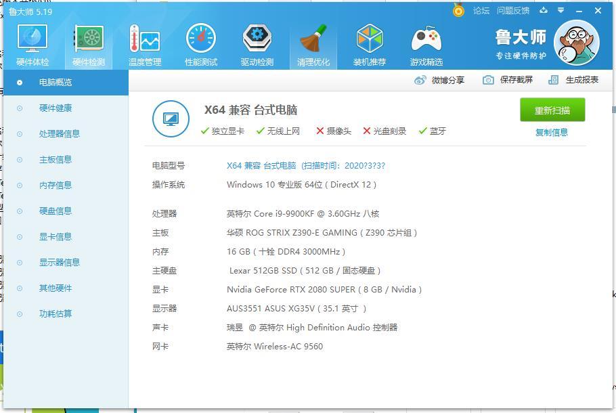The image size is (616, 413).
Task: Browse 装机推荐 recommendations
Action: point(369,43)
